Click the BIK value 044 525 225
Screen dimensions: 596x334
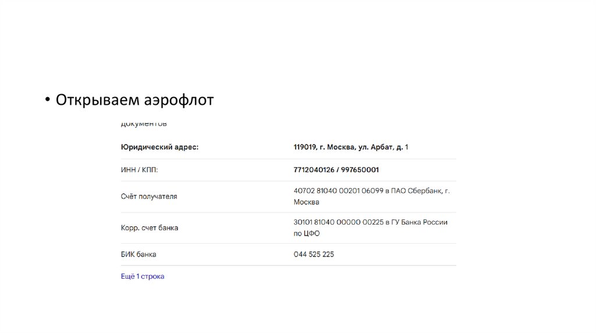click(x=314, y=254)
